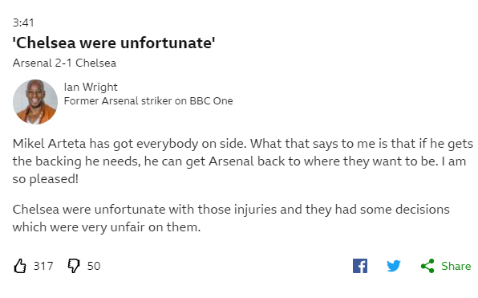Like the post with the thumbs up icon
Image resolution: width=478 pixels, height=298 pixels.
(x=20, y=266)
